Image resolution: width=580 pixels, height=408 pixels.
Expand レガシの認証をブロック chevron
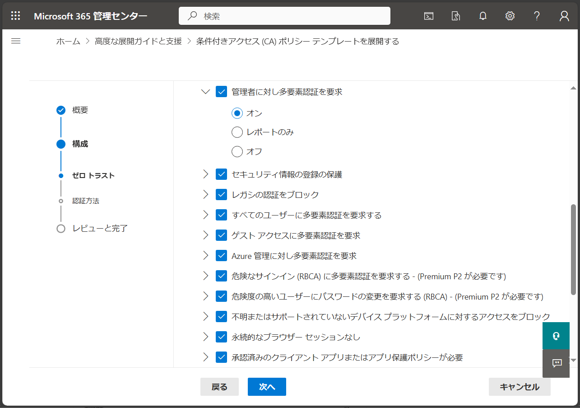coord(205,195)
